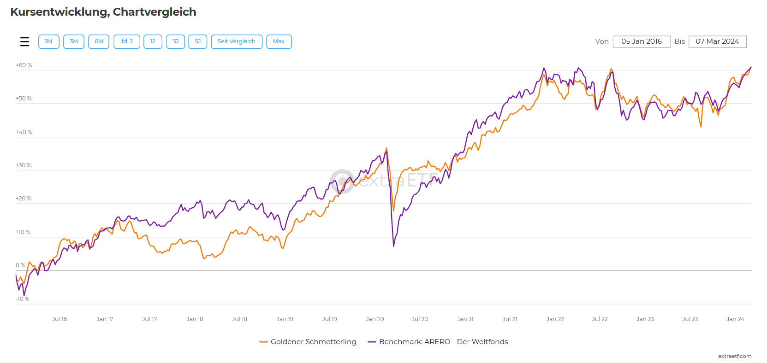The width and height of the screenshot is (767, 363).
Task: Edit the Bis end date field
Action: [x=717, y=41]
